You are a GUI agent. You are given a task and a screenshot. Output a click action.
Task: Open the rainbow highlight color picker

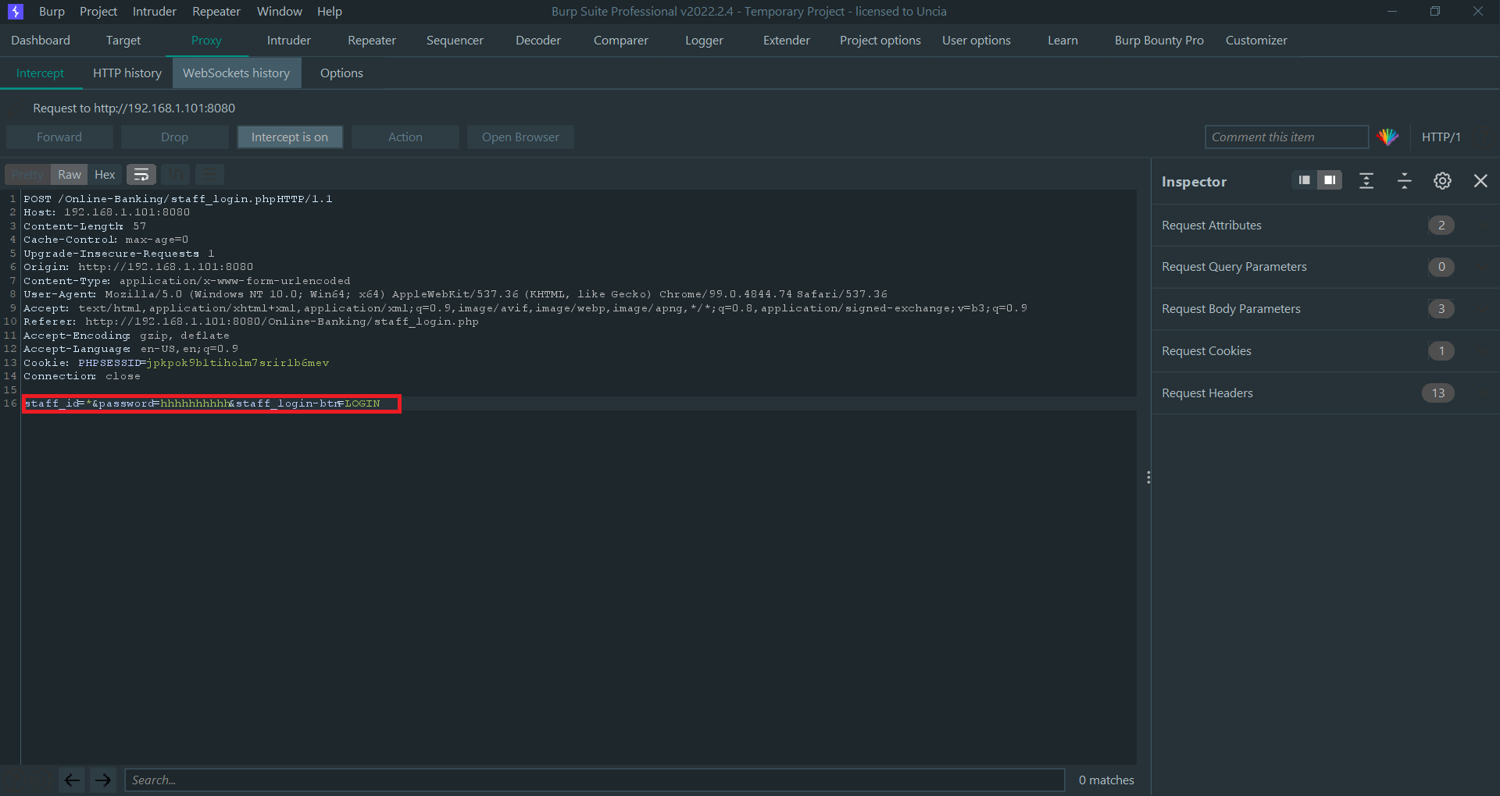[1387, 137]
